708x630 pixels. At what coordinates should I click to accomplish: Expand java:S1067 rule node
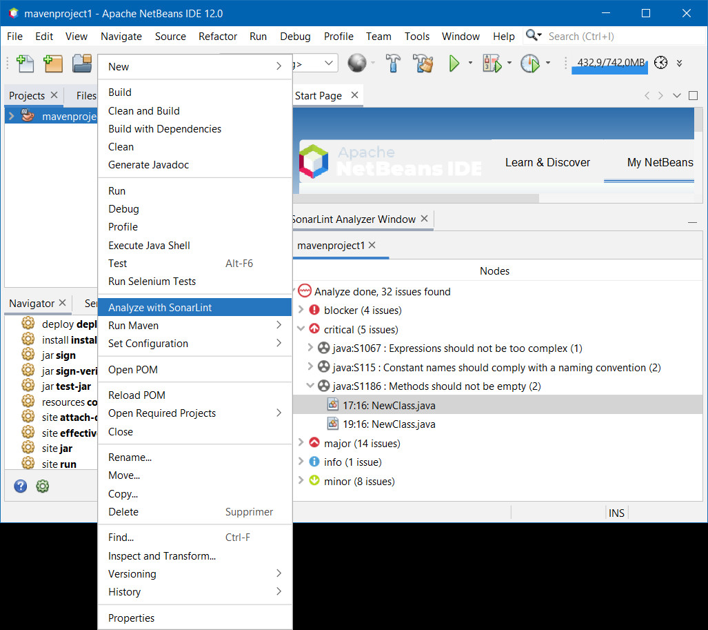[310, 348]
